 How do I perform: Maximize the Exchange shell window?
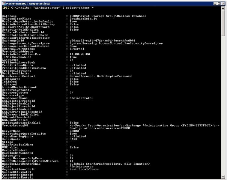219,4
